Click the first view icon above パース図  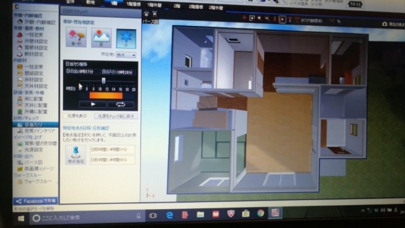(146, 14)
